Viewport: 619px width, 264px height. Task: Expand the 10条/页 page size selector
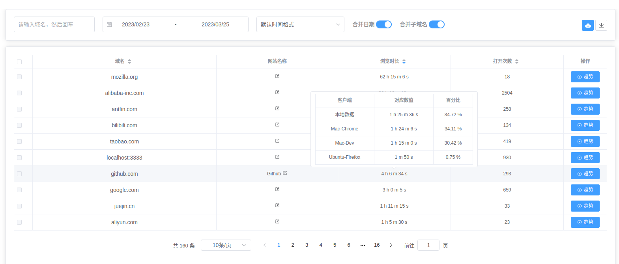[226, 245]
